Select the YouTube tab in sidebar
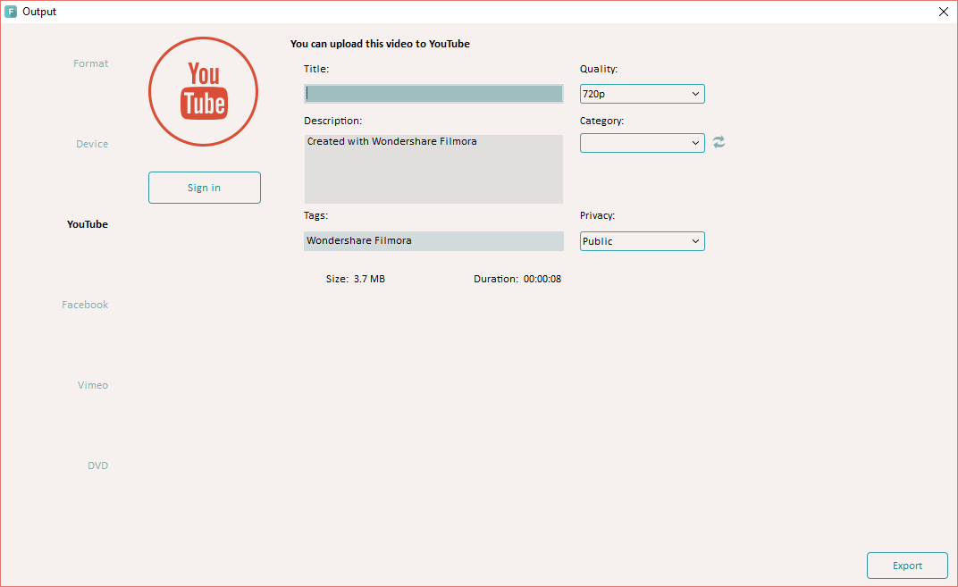This screenshot has height=587, width=958. (88, 224)
